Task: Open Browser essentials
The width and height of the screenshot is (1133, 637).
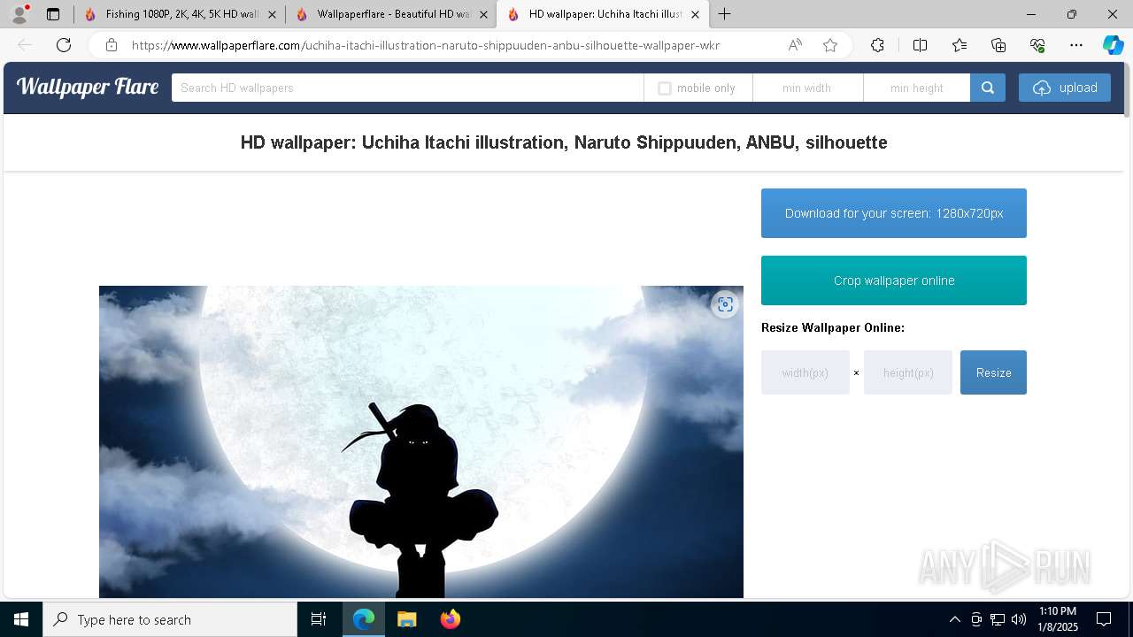Action: (x=1037, y=45)
